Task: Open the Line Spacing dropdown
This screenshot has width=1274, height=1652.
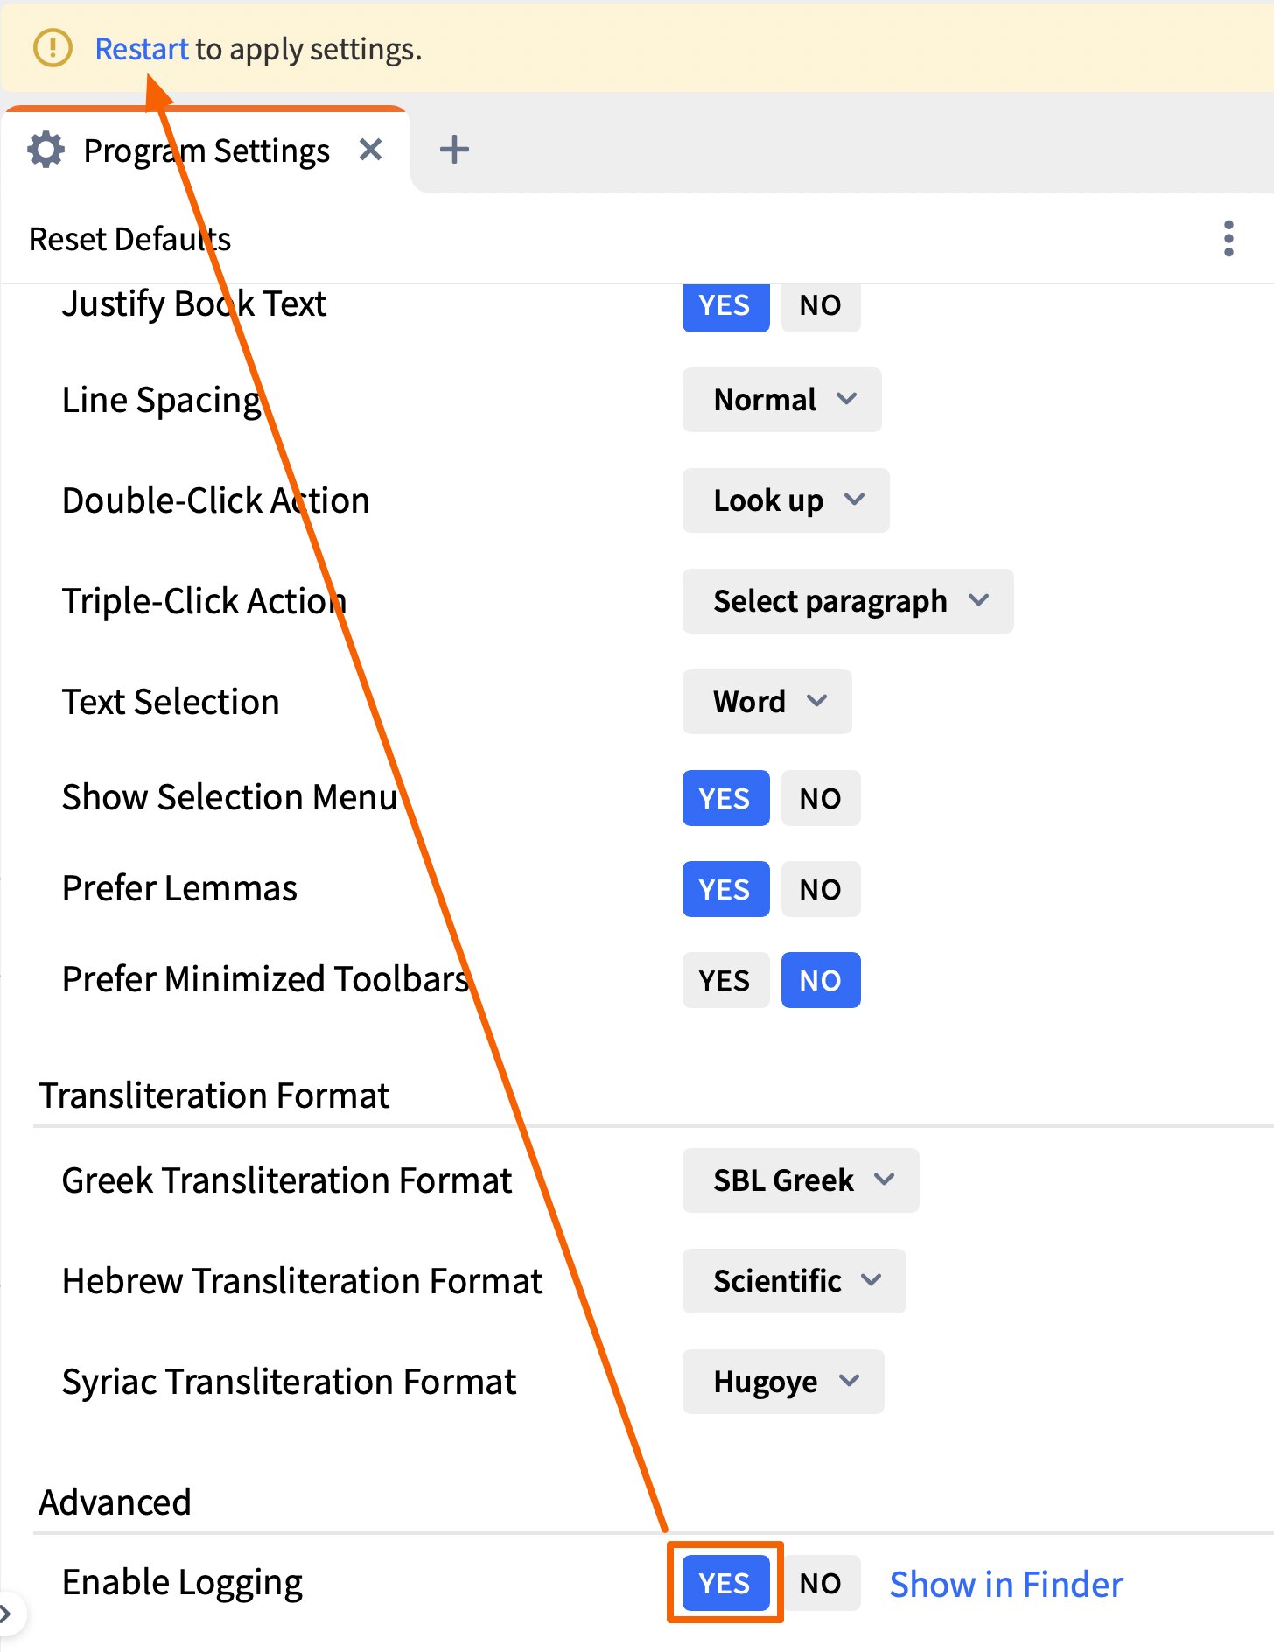Action: 781,400
